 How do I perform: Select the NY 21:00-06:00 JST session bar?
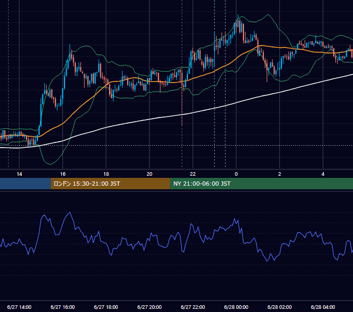(x=261, y=184)
